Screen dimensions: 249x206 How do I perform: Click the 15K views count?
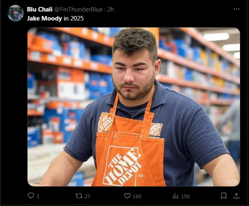(x=186, y=197)
